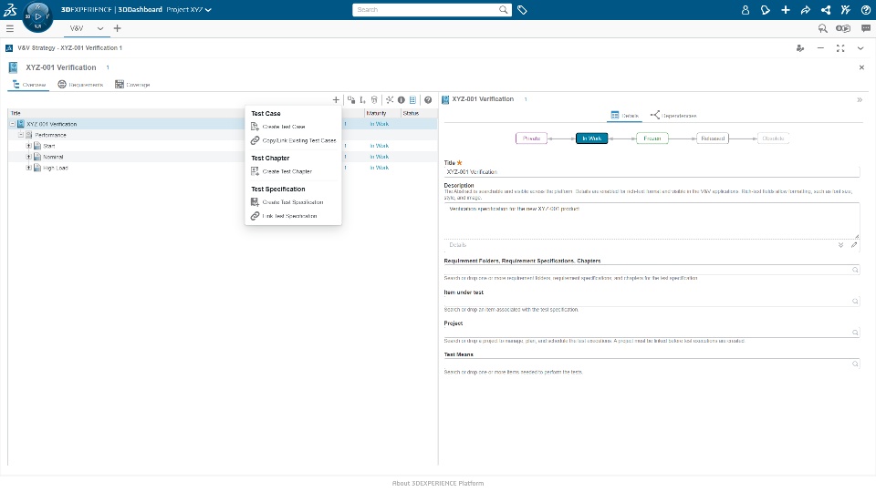Screen dimensions: 876x492
Task: Click the chat bubble icon below the top bar
Action: point(866,28)
